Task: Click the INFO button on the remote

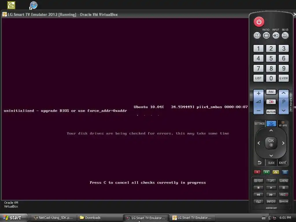Action: pos(271,201)
